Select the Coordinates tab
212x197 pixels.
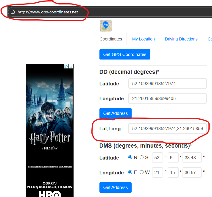(x=111, y=39)
